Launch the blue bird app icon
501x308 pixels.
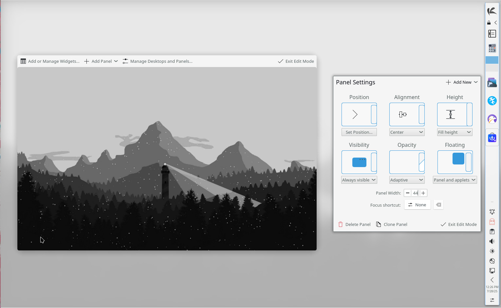492,101
